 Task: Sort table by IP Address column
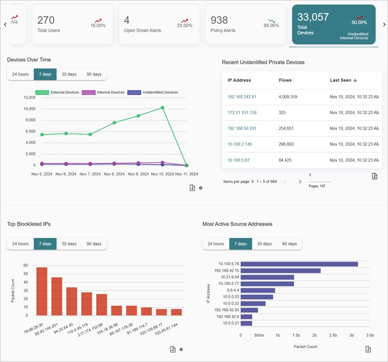(239, 80)
